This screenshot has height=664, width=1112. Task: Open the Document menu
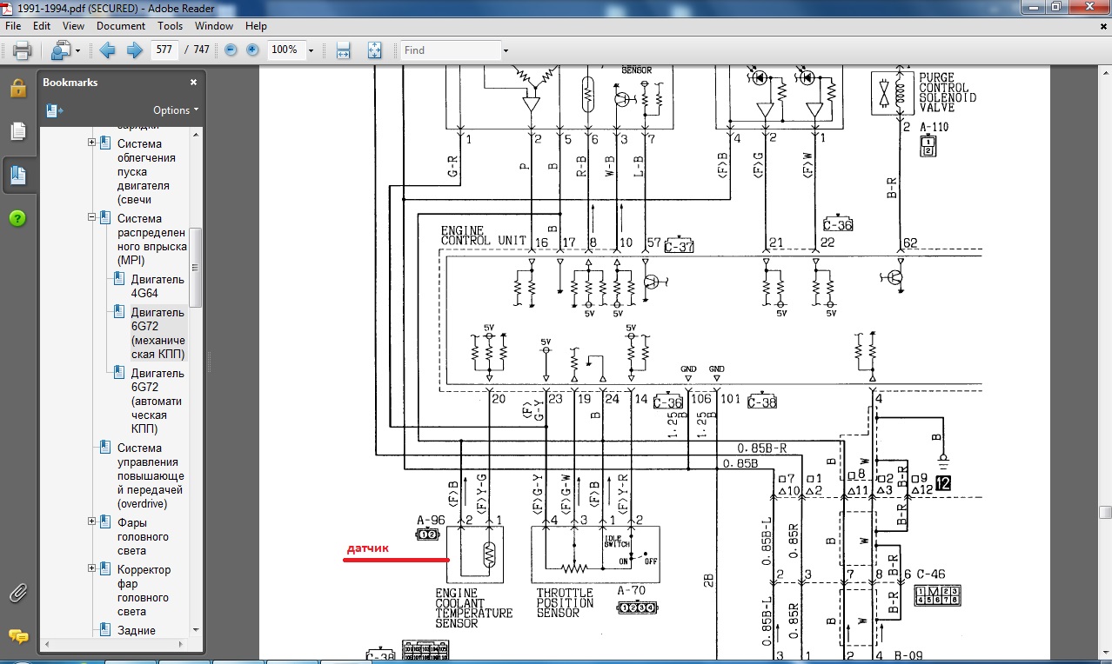120,26
